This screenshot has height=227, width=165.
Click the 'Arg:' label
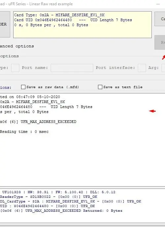pos(153,68)
